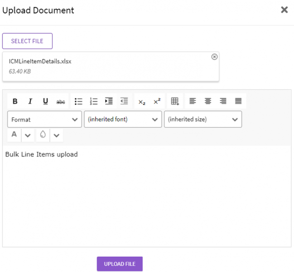Open the font color picker arrow

[27, 135]
